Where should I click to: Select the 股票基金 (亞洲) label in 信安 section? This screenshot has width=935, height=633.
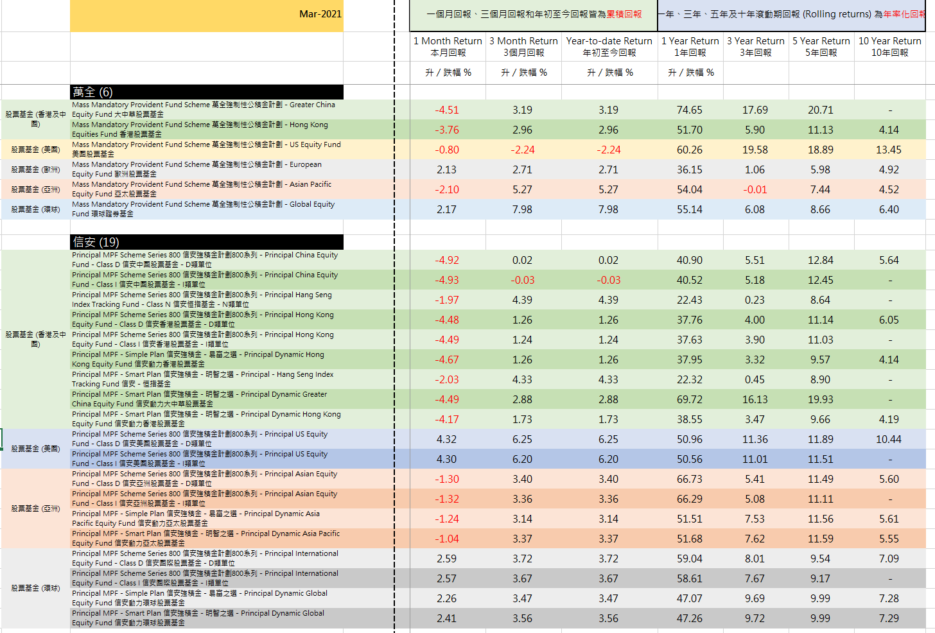[x=36, y=508]
